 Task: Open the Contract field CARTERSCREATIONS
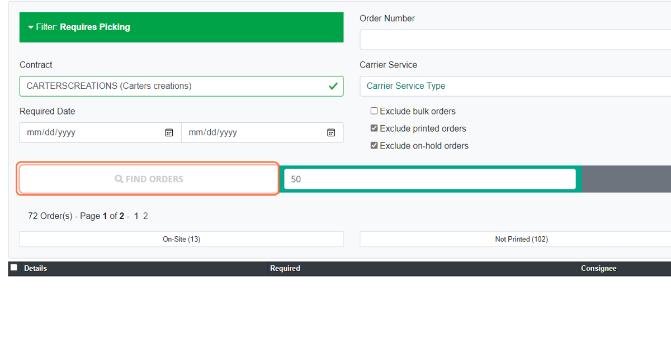(181, 86)
